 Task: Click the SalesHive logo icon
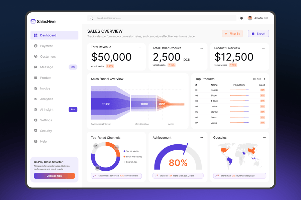tap(33, 21)
